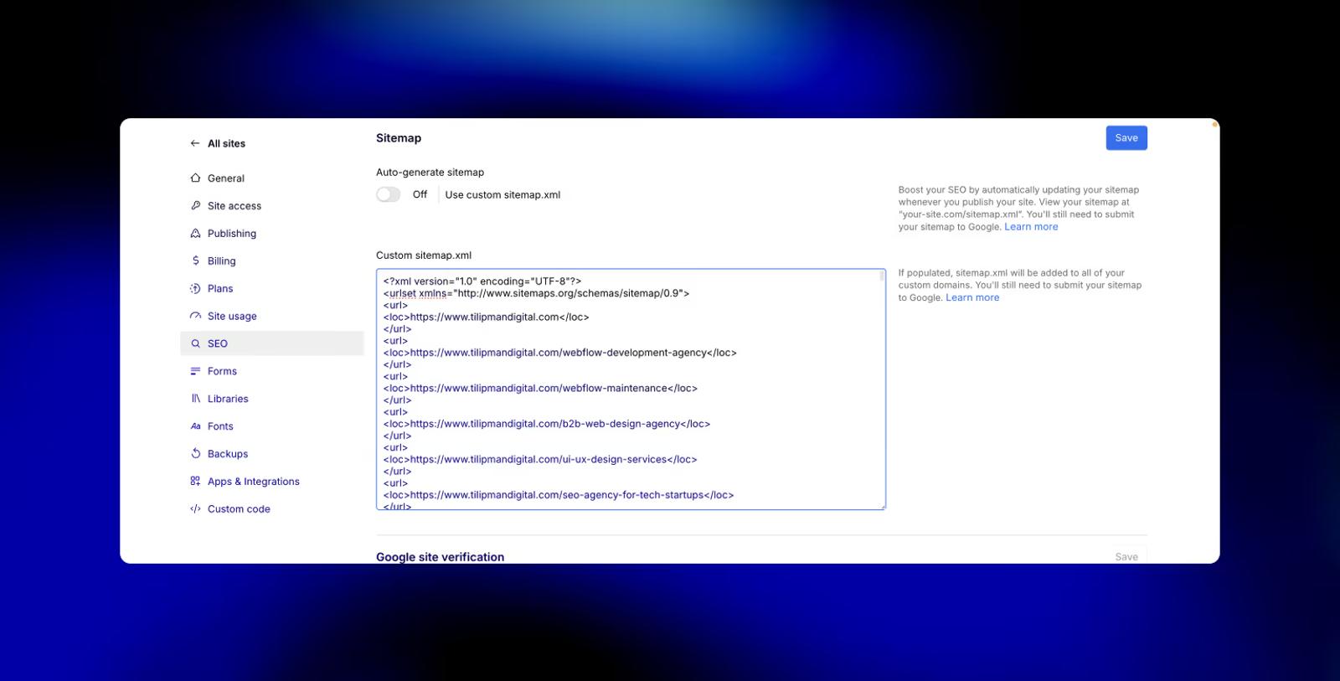Click the Forms icon in sidebar

(x=195, y=371)
